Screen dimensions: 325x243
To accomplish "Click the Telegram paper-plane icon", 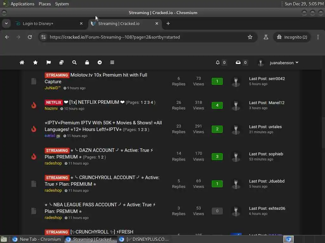I will 100,63.
